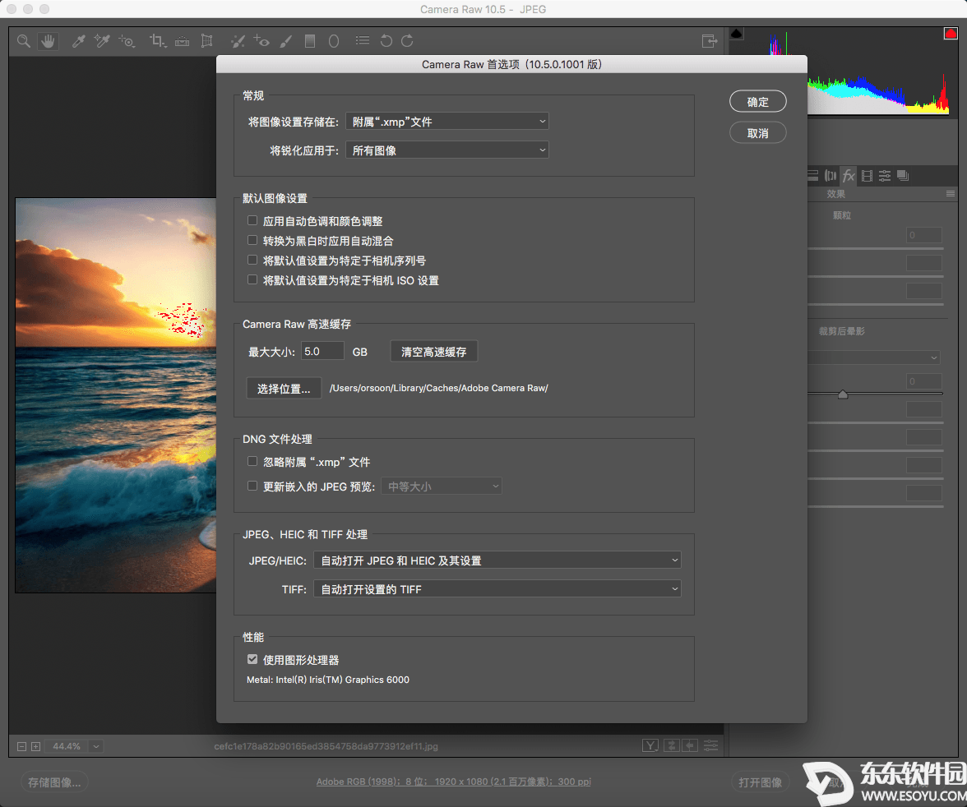Click the 最大大小 cache size field
Screen dimensions: 967x807
(x=322, y=352)
